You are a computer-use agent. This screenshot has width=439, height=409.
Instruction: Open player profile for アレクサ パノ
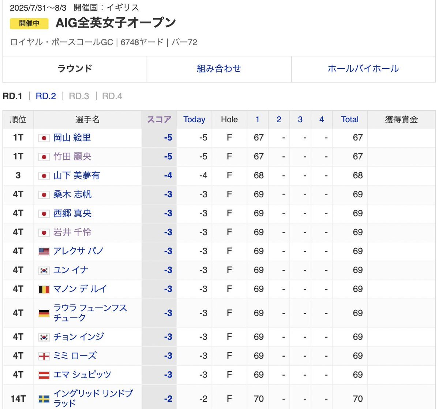tap(78, 251)
